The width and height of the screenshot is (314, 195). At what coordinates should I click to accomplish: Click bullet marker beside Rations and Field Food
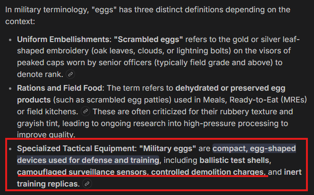click(x=10, y=88)
